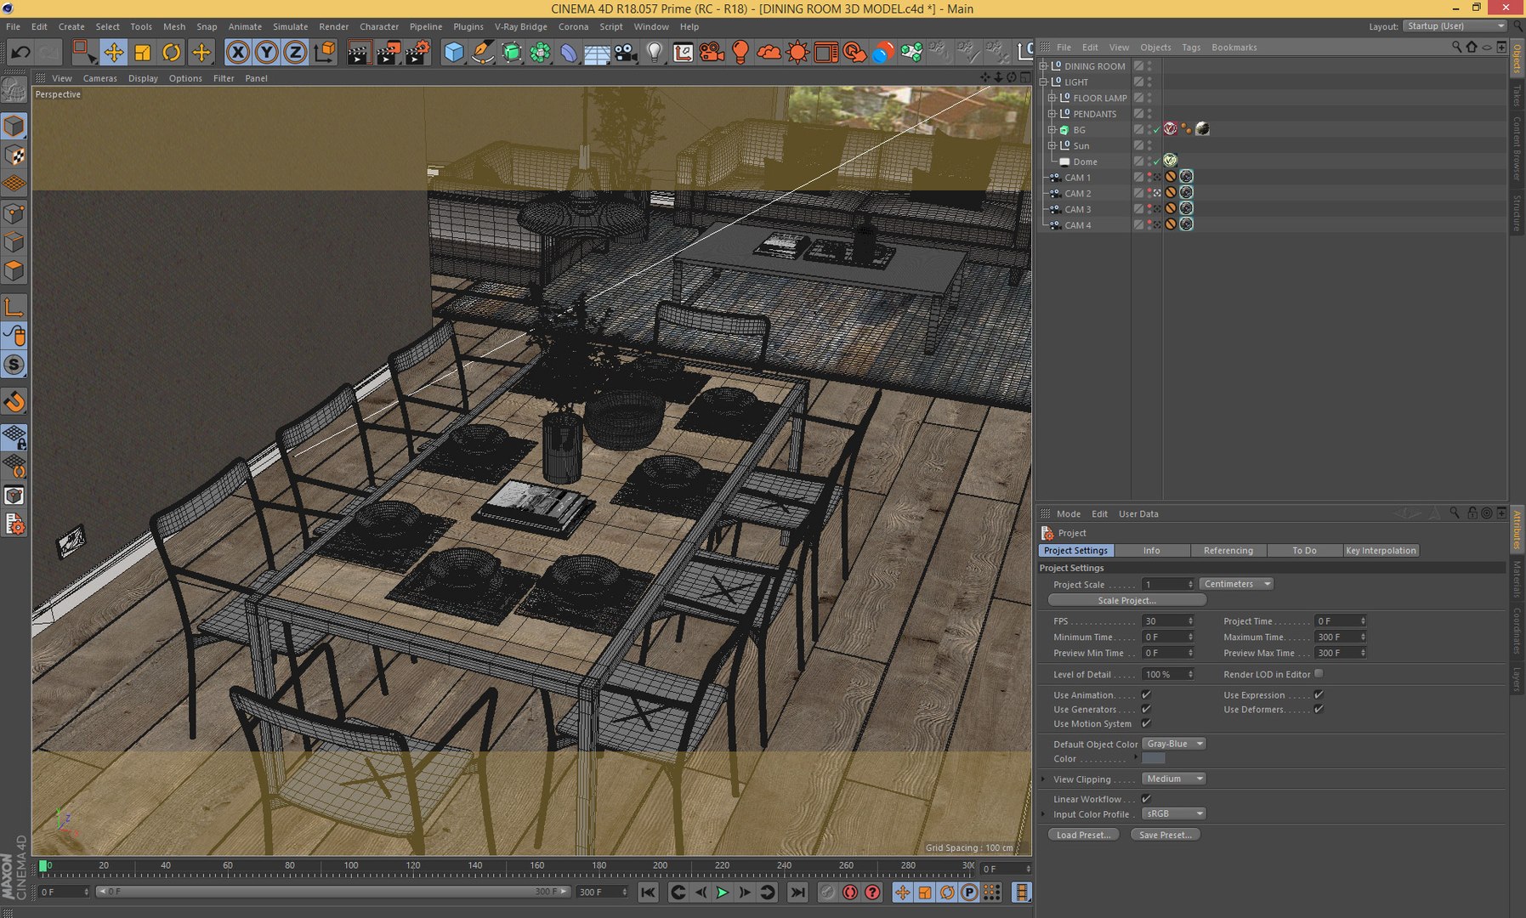Image resolution: width=1526 pixels, height=918 pixels.
Task: Enable the Texture mode tool
Action: tap(14, 156)
